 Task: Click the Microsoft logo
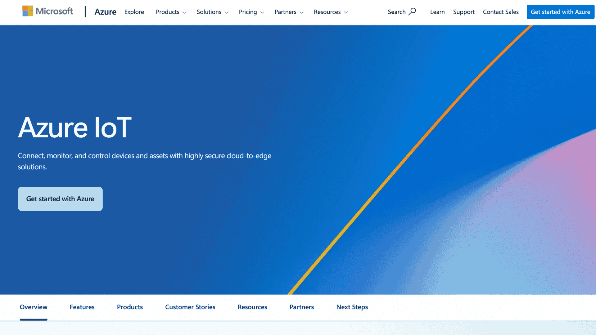[47, 11]
